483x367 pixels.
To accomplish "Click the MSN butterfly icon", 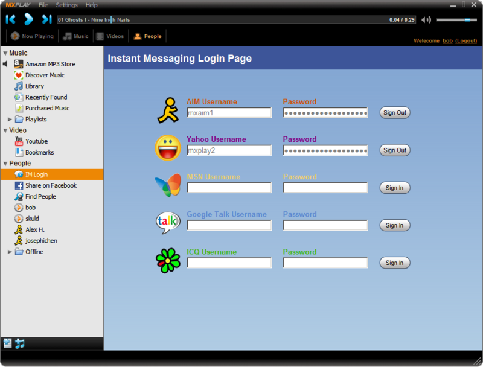I will (168, 185).
